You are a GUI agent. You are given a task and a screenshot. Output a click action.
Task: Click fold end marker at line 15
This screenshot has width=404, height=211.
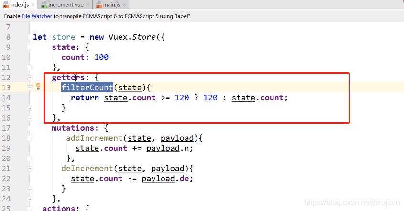29,108
